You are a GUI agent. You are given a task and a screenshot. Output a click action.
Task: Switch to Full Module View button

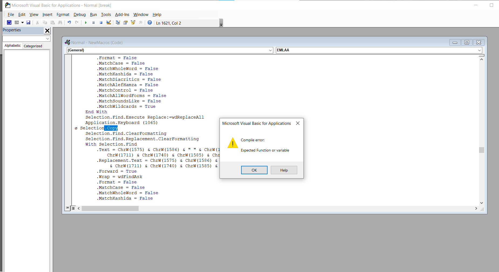pos(73,208)
